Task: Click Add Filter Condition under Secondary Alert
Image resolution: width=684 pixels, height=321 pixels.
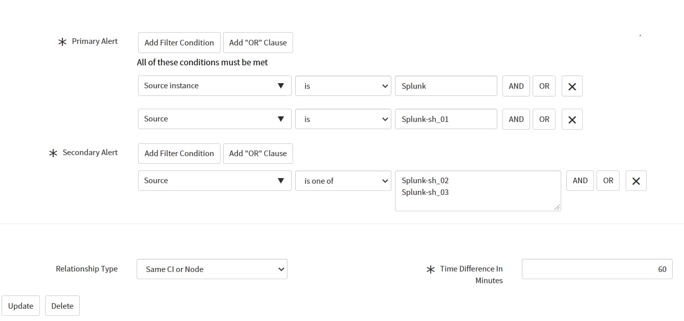Action: point(179,153)
